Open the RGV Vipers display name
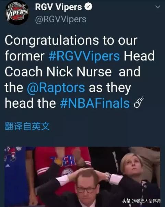The width and height of the screenshot is (165, 207). pyautogui.click(x=58, y=7)
